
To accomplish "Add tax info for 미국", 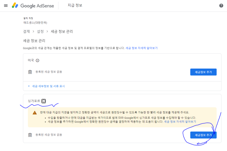I will coord(203,72).
